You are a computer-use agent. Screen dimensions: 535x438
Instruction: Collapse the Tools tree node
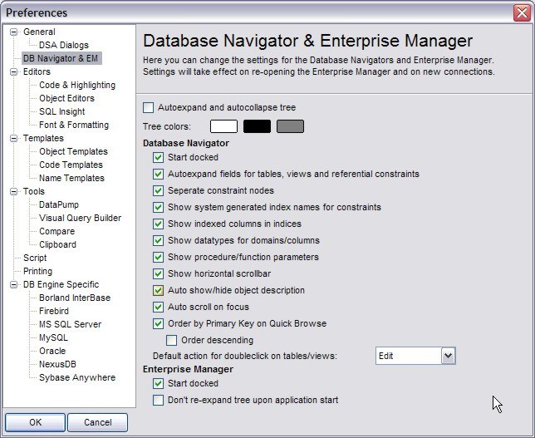13,192
